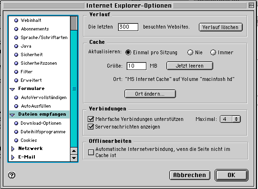The height and width of the screenshot is (189, 258).
Task: Click the bullet icon beside AutoAusfüllen
Action: coord(16,106)
